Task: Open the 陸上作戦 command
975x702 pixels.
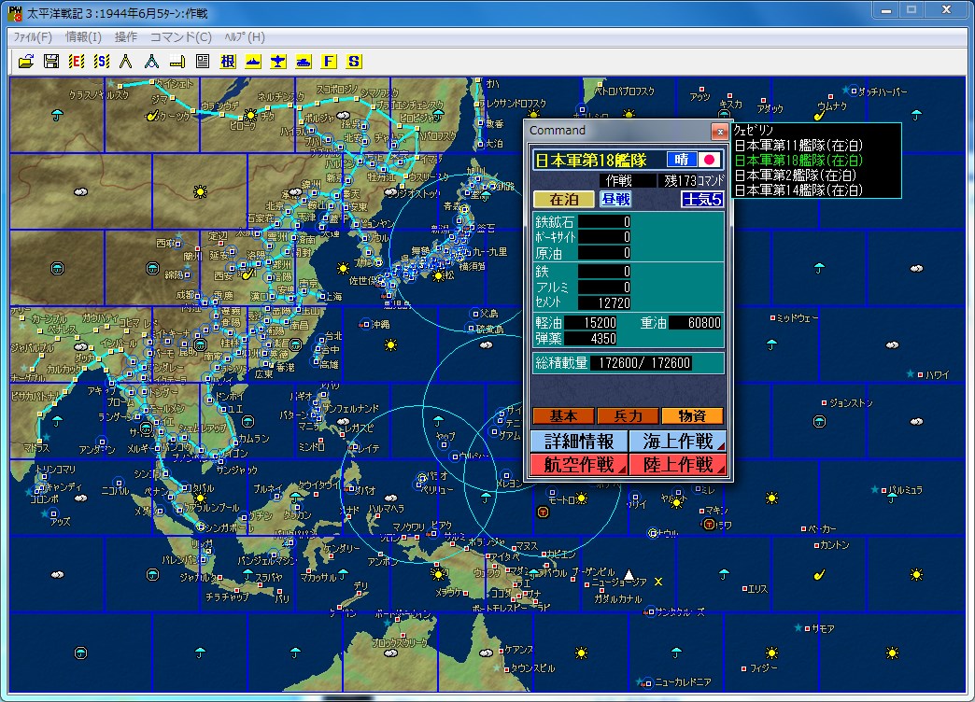Action: tap(678, 465)
